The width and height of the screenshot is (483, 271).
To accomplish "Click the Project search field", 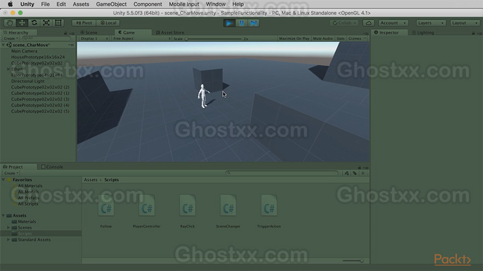I will click(282, 174).
